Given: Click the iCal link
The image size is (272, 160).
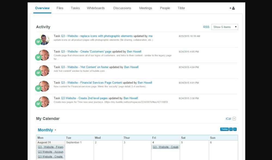Looking at the screenshot, I should (x=228, y=119).
